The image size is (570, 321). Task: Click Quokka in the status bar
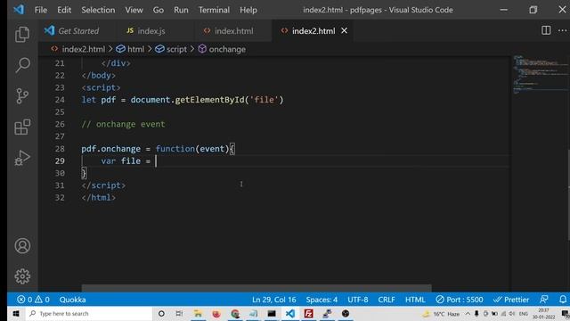click(72, 300)
